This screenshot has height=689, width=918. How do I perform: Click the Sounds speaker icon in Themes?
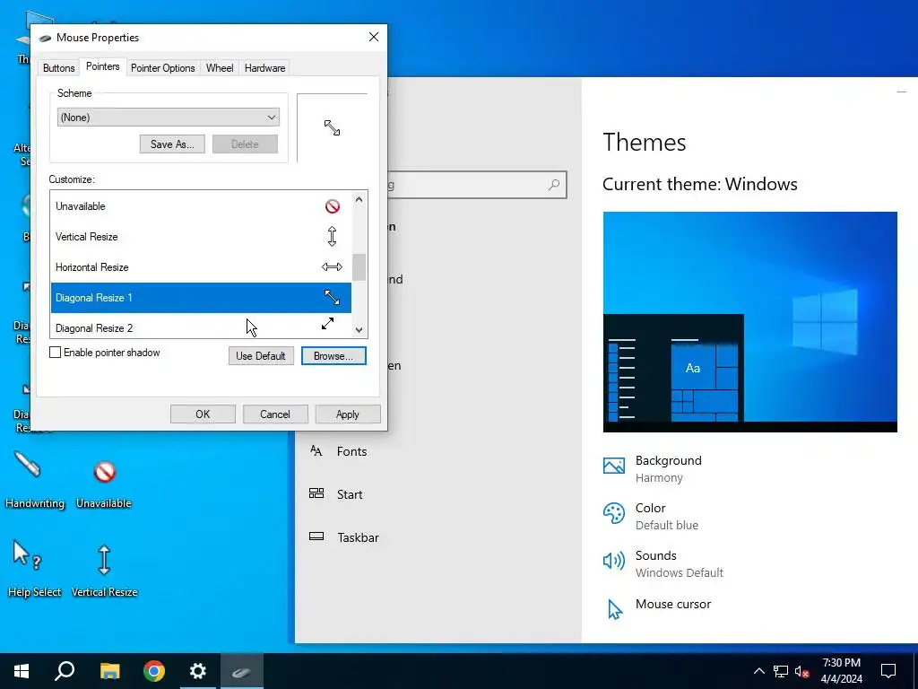point(613,561)
